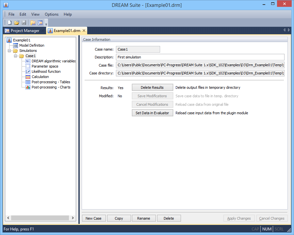The image size is (294, 235).
Task: Collapse the Case1 tree node
Action: pos(15,56)
